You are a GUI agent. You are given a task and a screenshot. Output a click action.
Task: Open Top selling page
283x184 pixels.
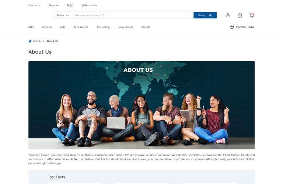click(103, 27)
